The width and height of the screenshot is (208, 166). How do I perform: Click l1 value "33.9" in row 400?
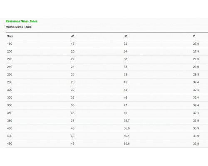click(196, 128)
